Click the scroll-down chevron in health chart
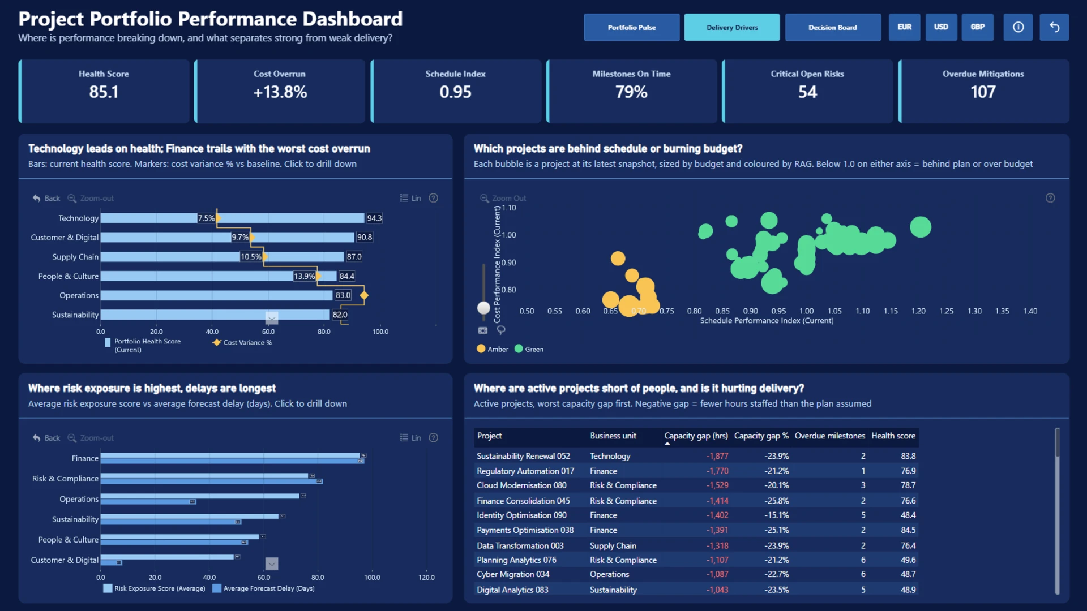This screenshot has width=1087, height=611. point(272,318)
